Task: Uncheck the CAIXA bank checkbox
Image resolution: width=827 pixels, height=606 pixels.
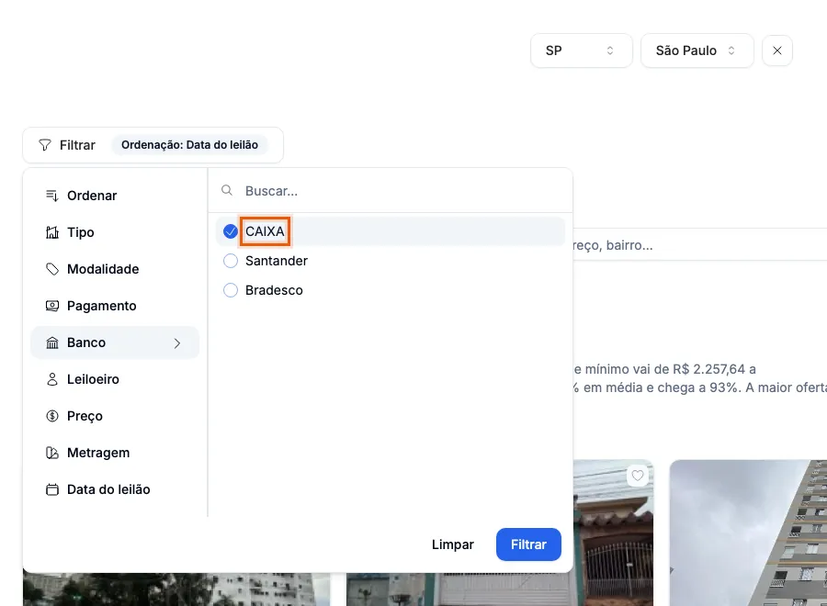Action: (x=231, y=231)
